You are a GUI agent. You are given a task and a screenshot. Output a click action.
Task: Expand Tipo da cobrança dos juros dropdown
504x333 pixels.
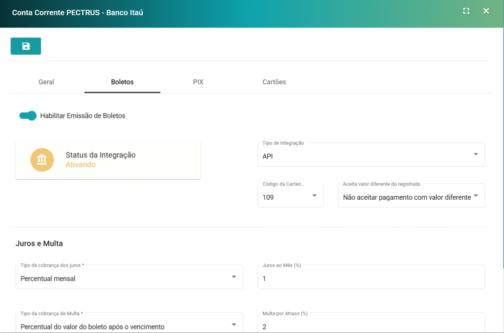(129, 278)
